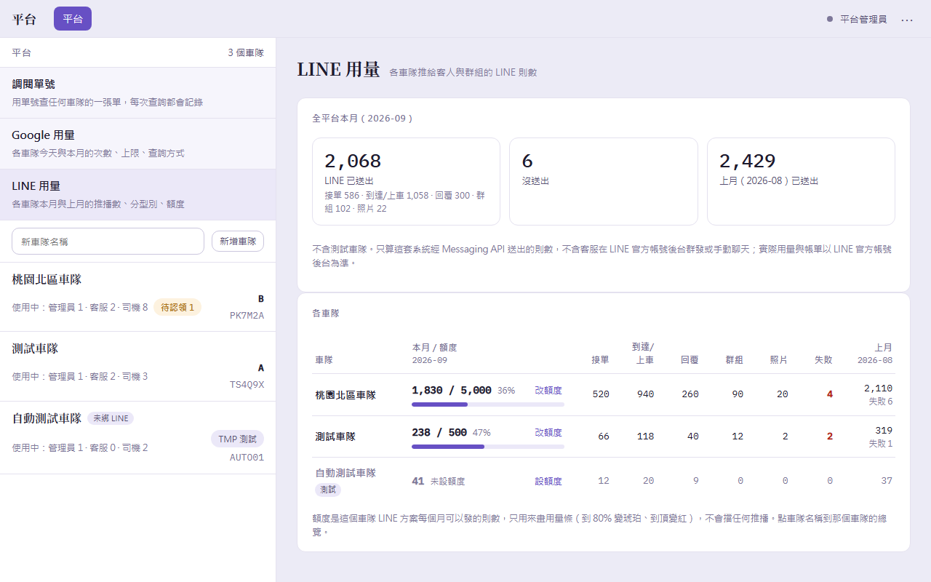
Task: Click the 到達/上車 column header
Action: (643, 354)
